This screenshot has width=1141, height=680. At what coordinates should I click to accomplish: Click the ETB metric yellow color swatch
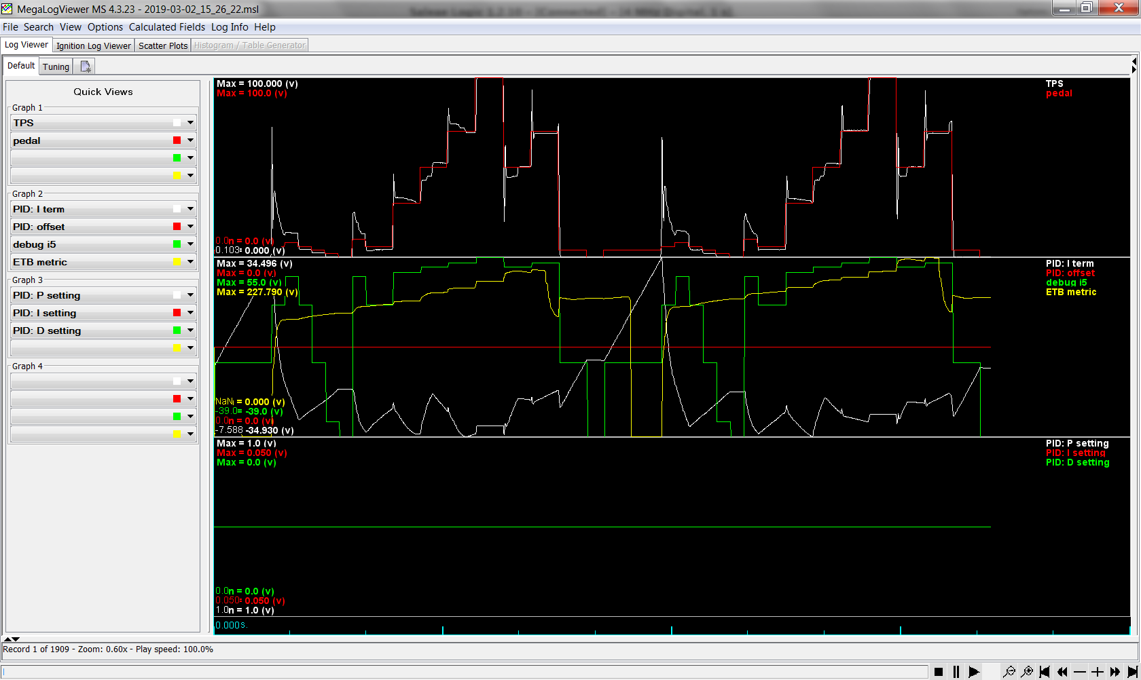click(x=177, y=262)
